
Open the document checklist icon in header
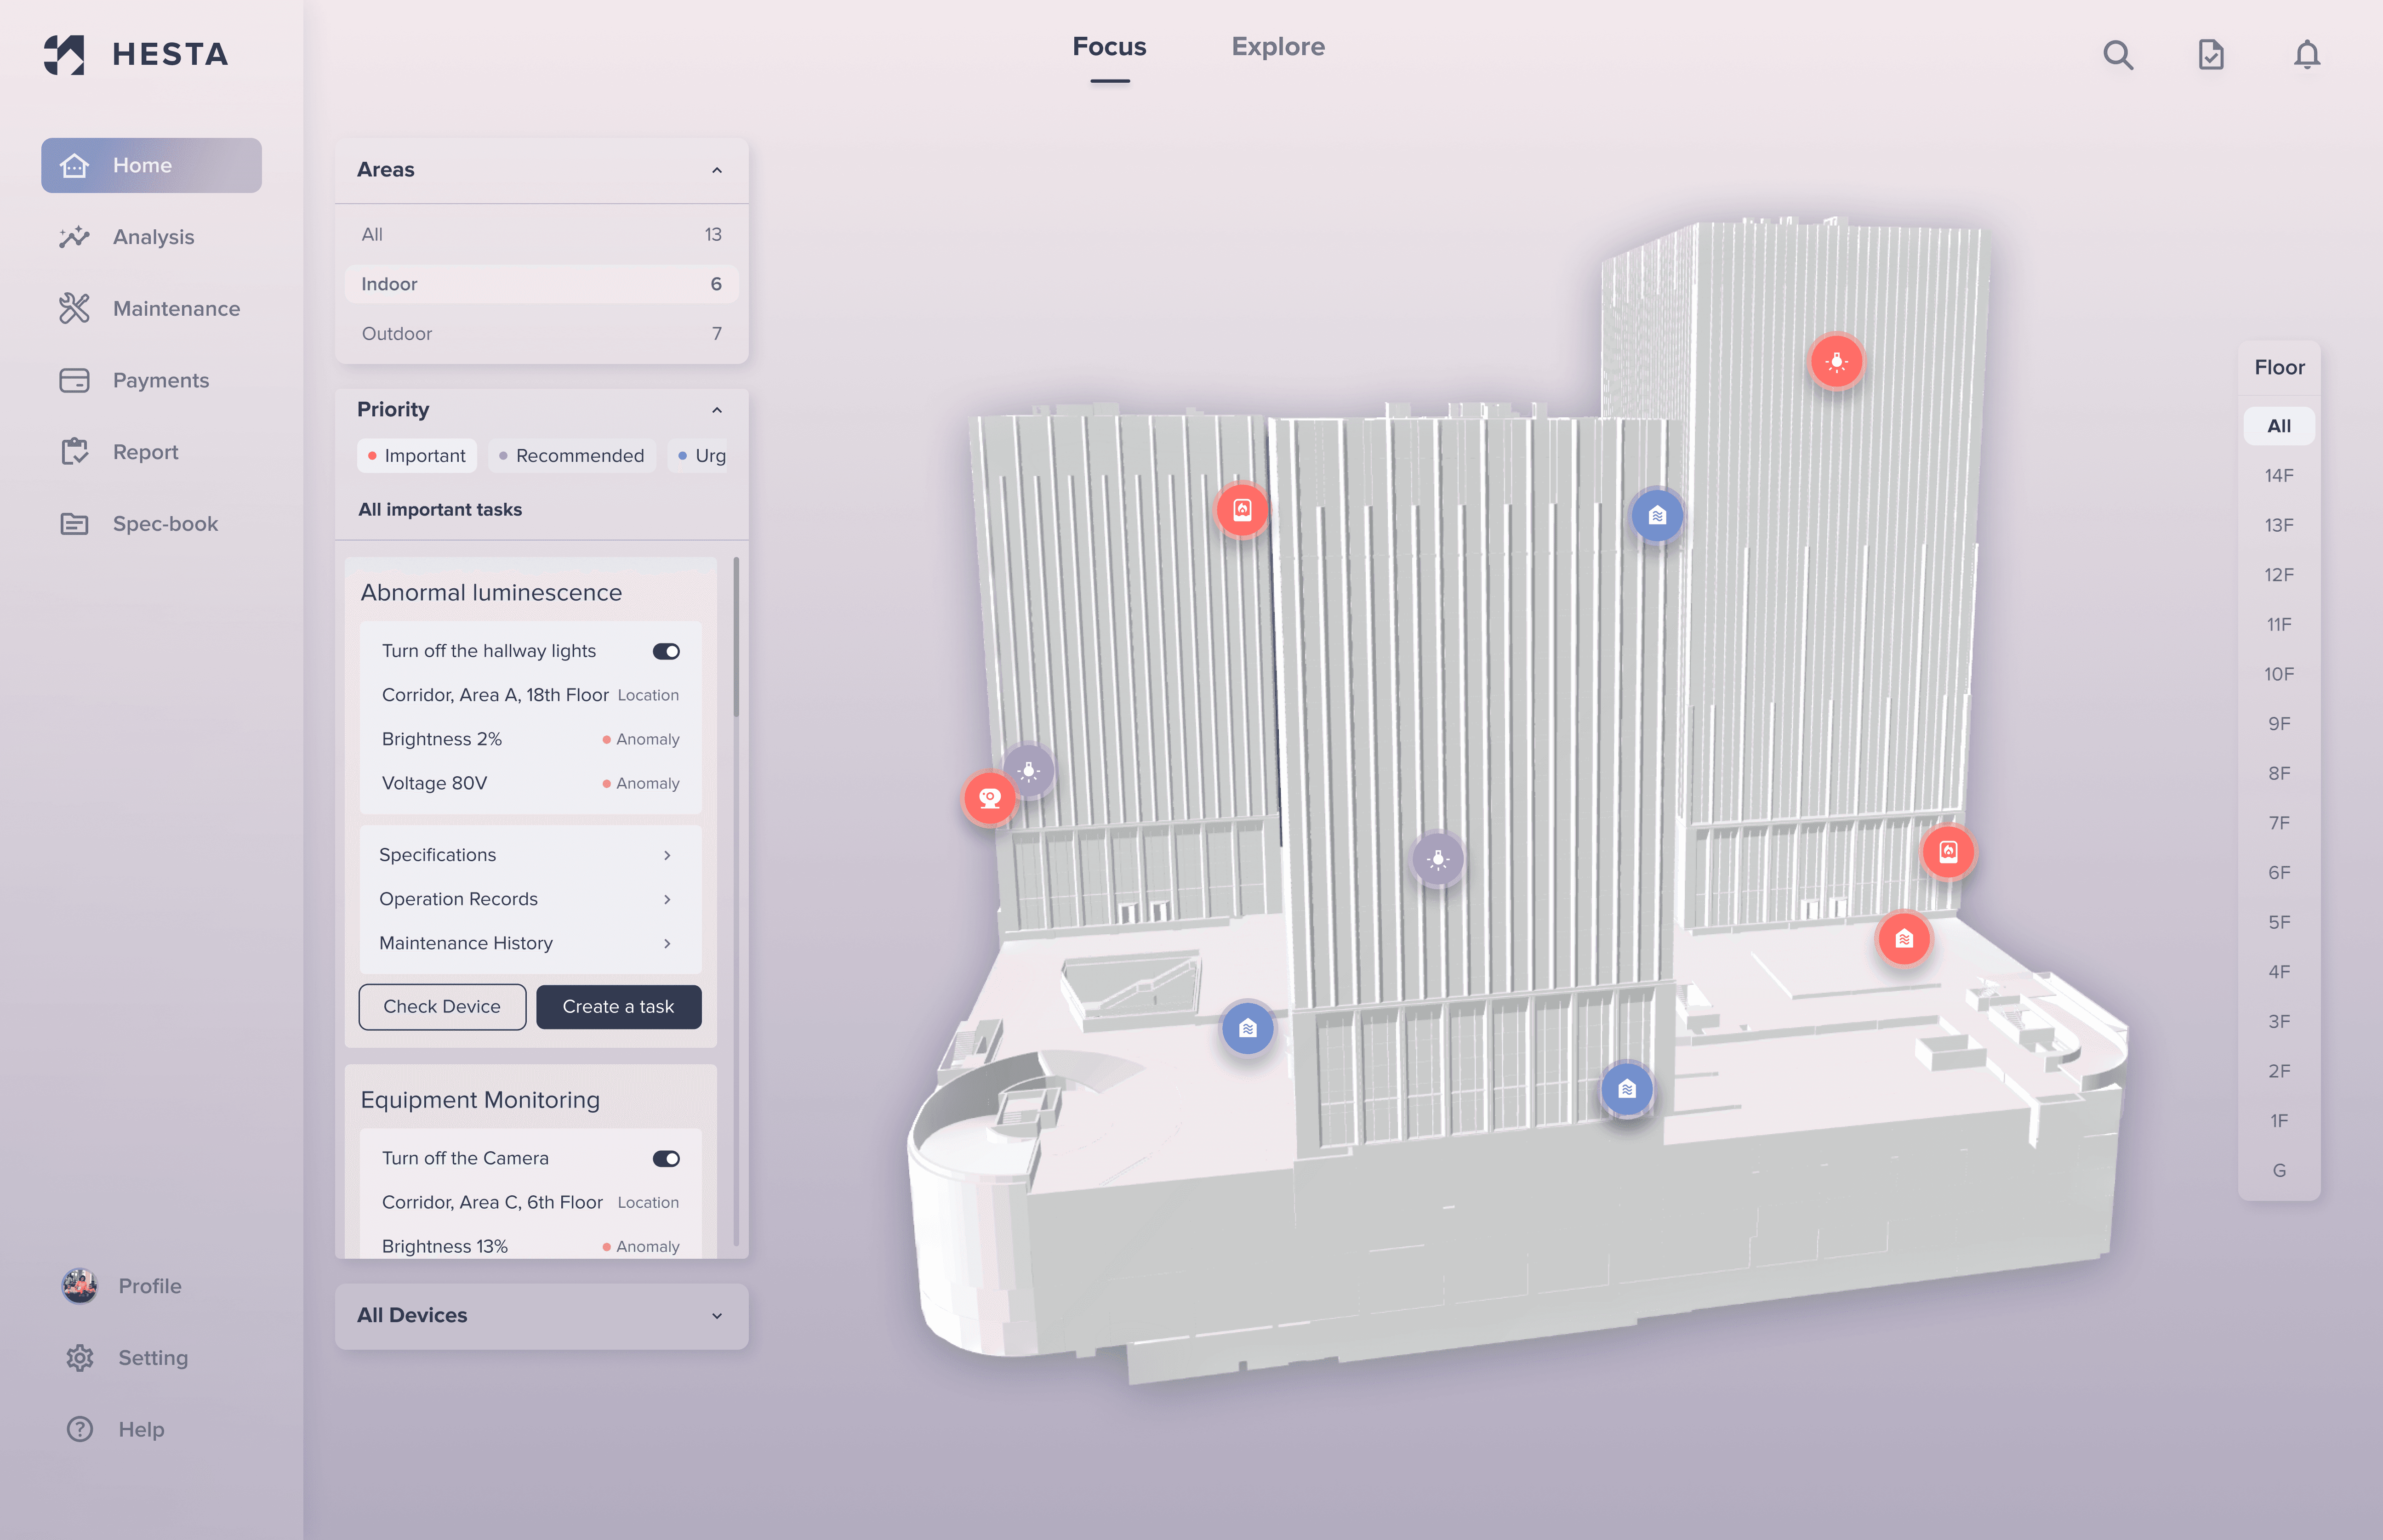tap(2211, 54)
